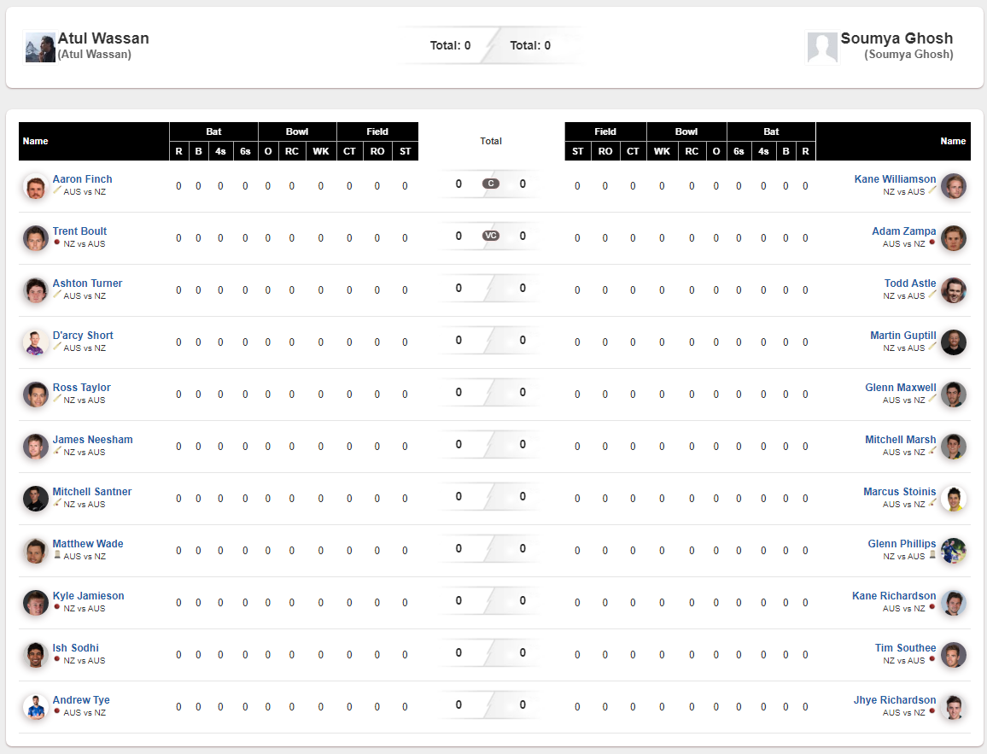Click the captain C badge
The image size is (987, 754).
[x=490, y=184]
